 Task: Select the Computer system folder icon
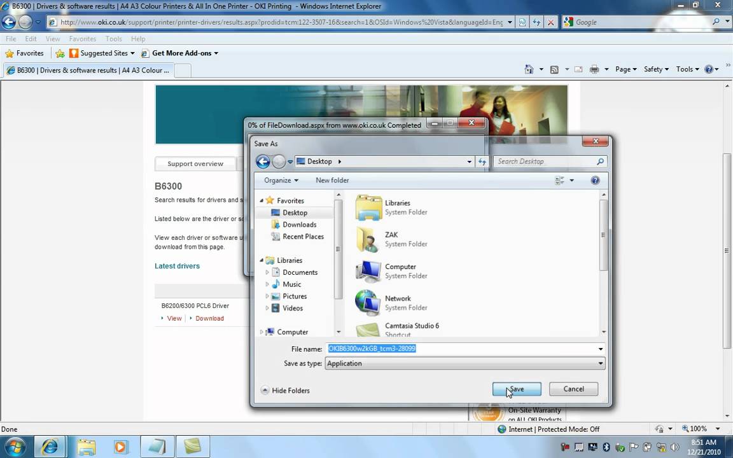tap(368, 271)
